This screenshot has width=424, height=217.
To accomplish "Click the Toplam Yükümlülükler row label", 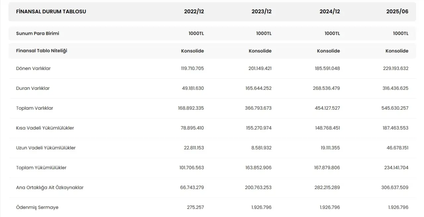I will [x=41, y=168].
